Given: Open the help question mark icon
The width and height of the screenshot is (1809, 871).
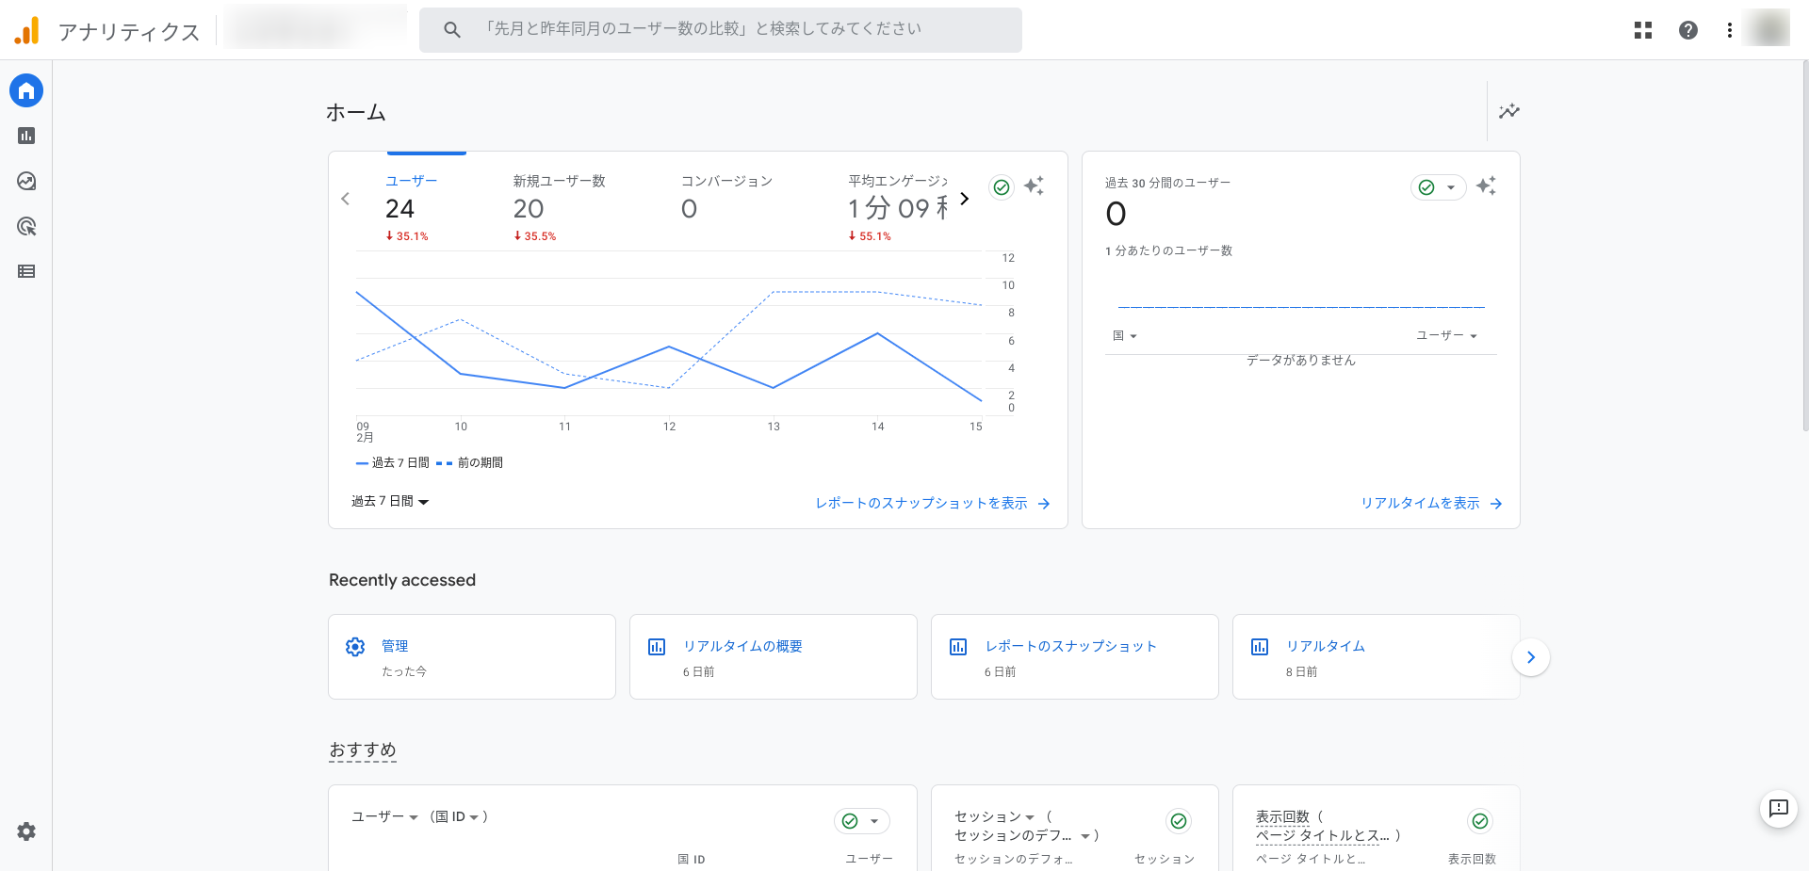Looking at the screenshot, I should coord(1688,30).
